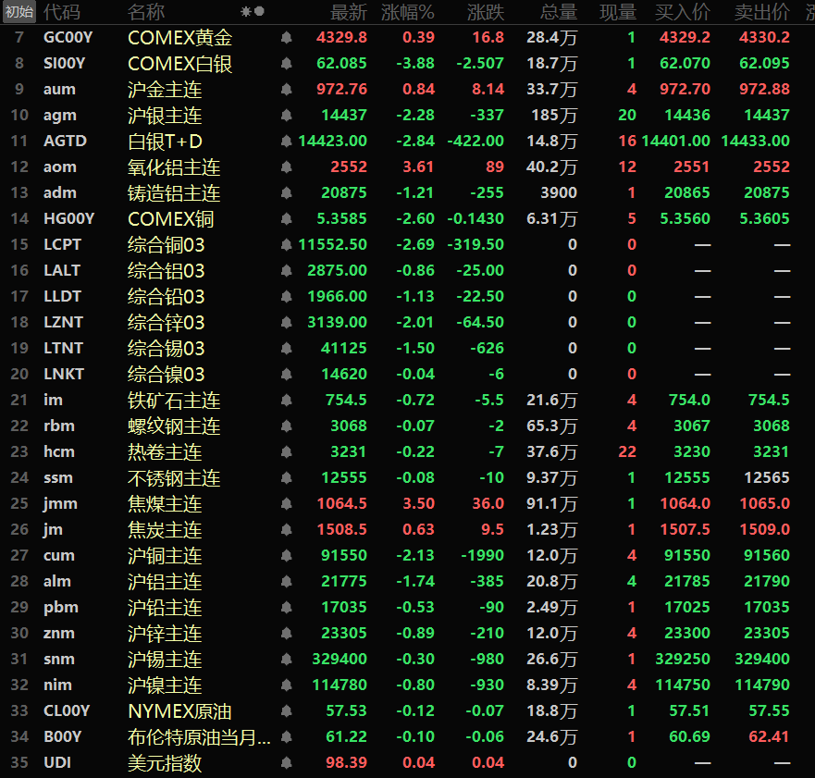Click the bell icon for NYMEX原油

(x=287, y=711)
